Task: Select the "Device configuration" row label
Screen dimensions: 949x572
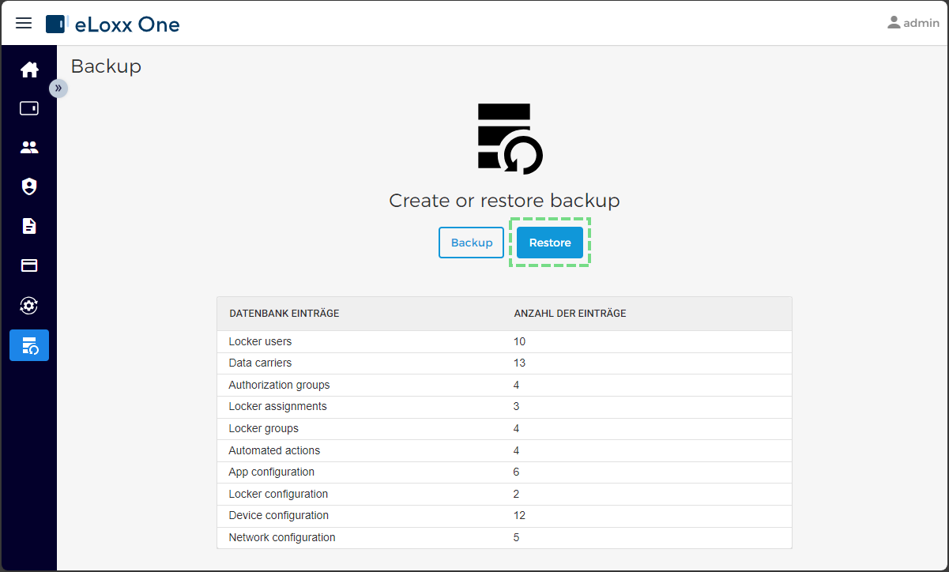Action: click(278, 515)
